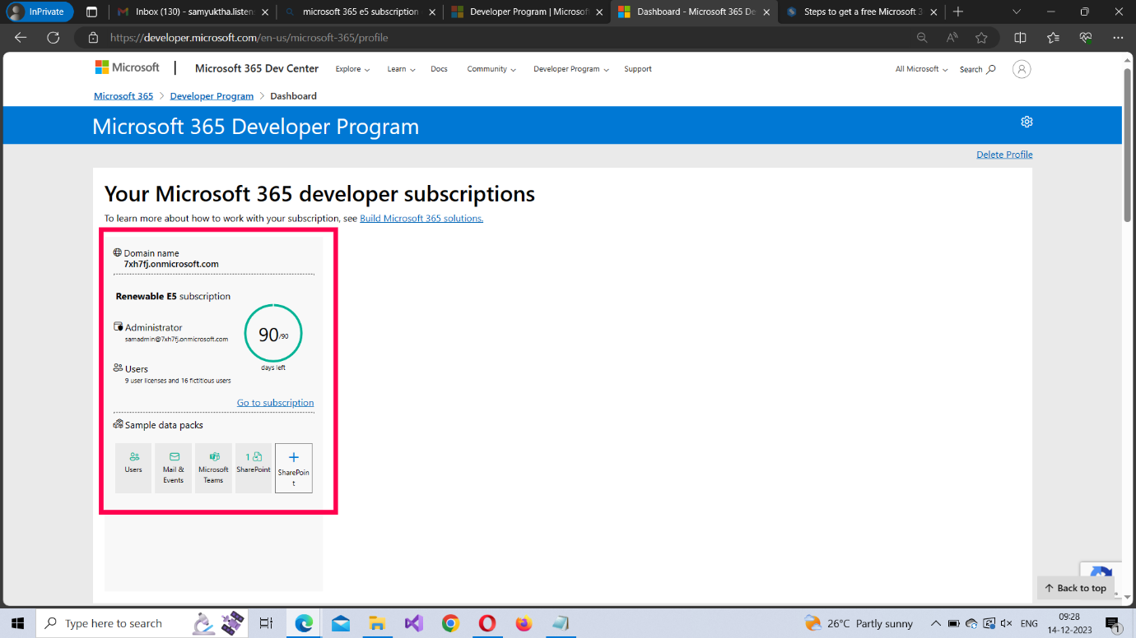Image resolution: width=1136 pixels, height=638 pixels.
Task: Refresh the page using browser reload icon
Action: [x=54, y=38]
